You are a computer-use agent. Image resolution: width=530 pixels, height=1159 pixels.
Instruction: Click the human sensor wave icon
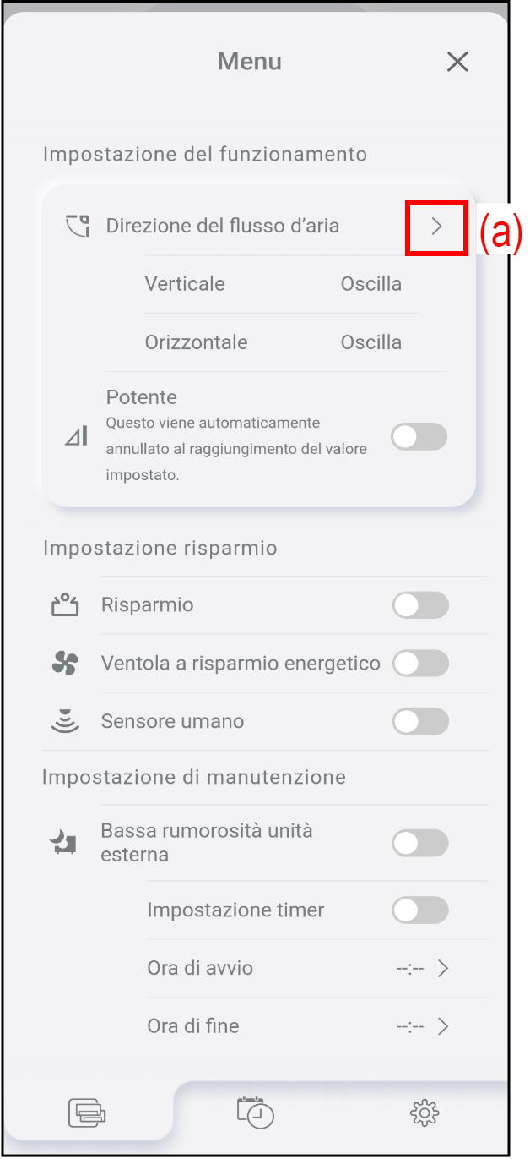coord(65,721)
